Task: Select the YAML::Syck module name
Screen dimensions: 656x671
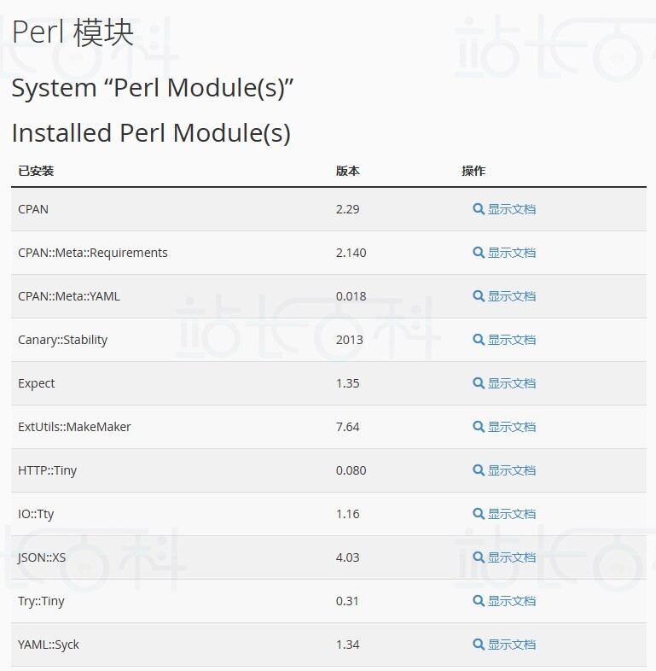Action: (x=49, y=645)
